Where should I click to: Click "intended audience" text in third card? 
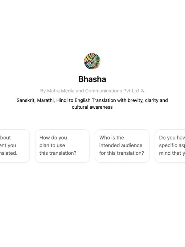tap(121, 145)
